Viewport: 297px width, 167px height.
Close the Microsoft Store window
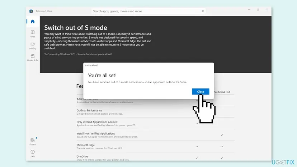point(267,9)
